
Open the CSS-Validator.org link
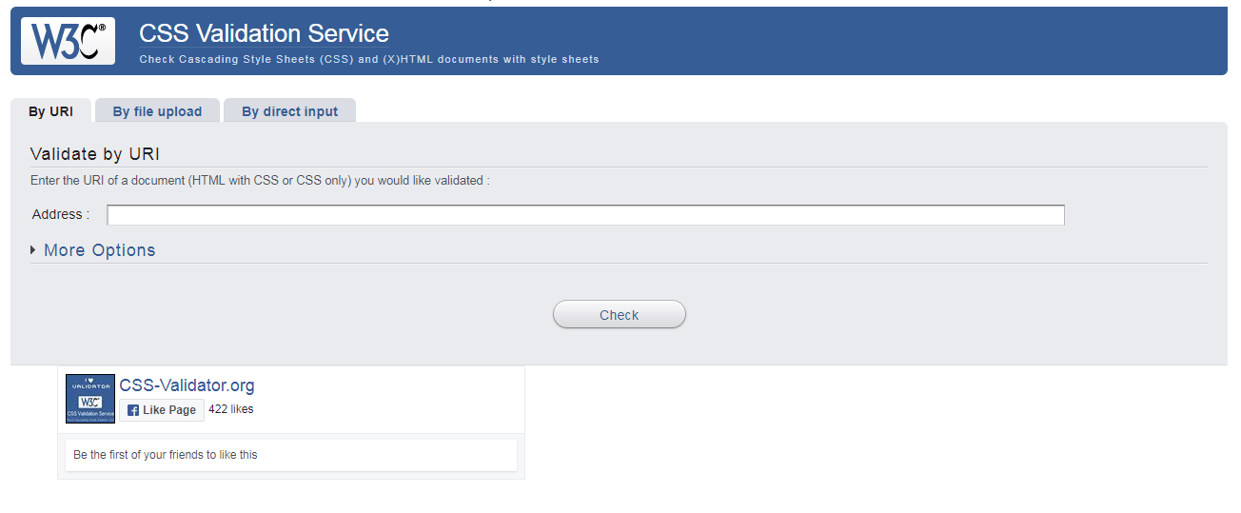pyautogui.click(x=187, y=385)
